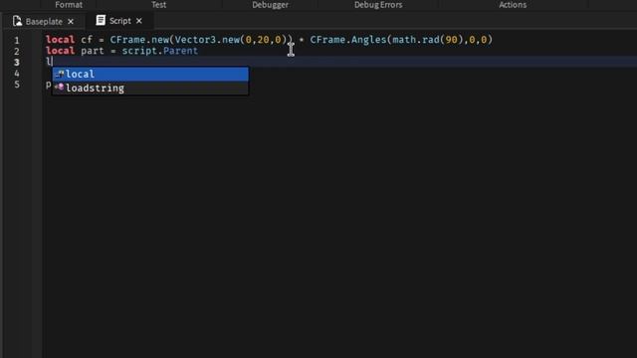Close the Baseplate tab
The width and height of the screenshot is (637, 358).
tap(71, 22)
